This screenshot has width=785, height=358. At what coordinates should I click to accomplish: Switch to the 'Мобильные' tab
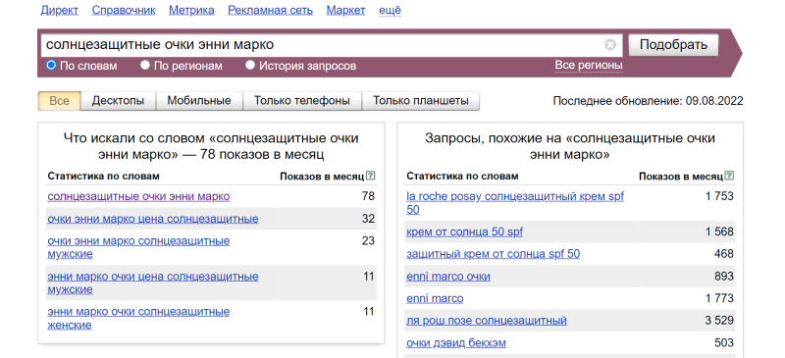(x=199, y=101)
